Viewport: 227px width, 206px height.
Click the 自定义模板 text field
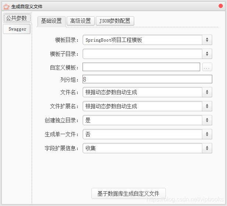click(141, 67)
